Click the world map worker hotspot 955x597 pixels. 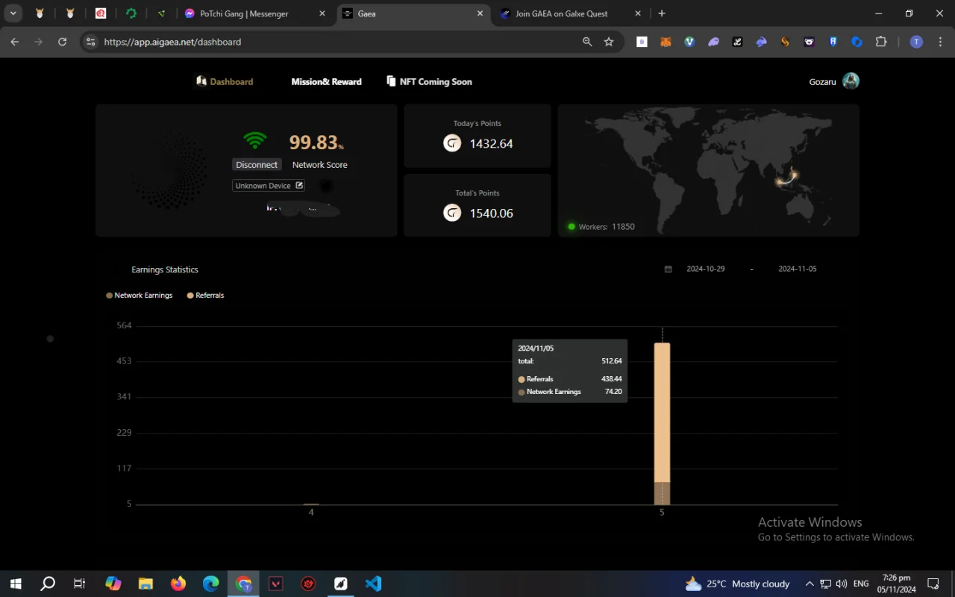[x=786, y=179]
